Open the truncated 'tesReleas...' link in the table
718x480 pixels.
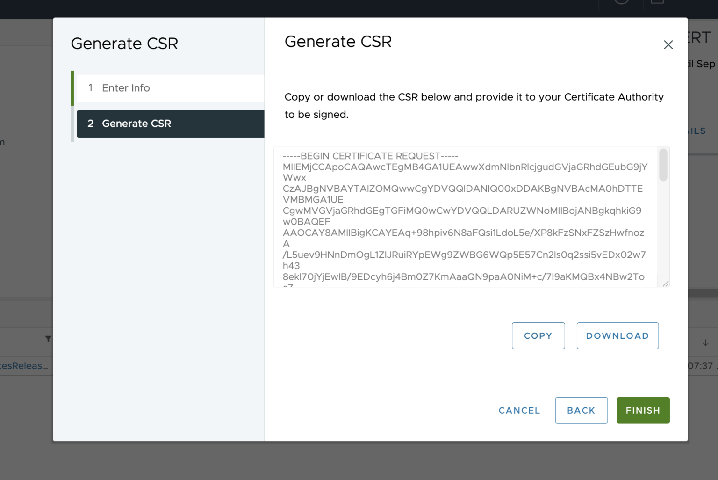click(x=24, y=366)
